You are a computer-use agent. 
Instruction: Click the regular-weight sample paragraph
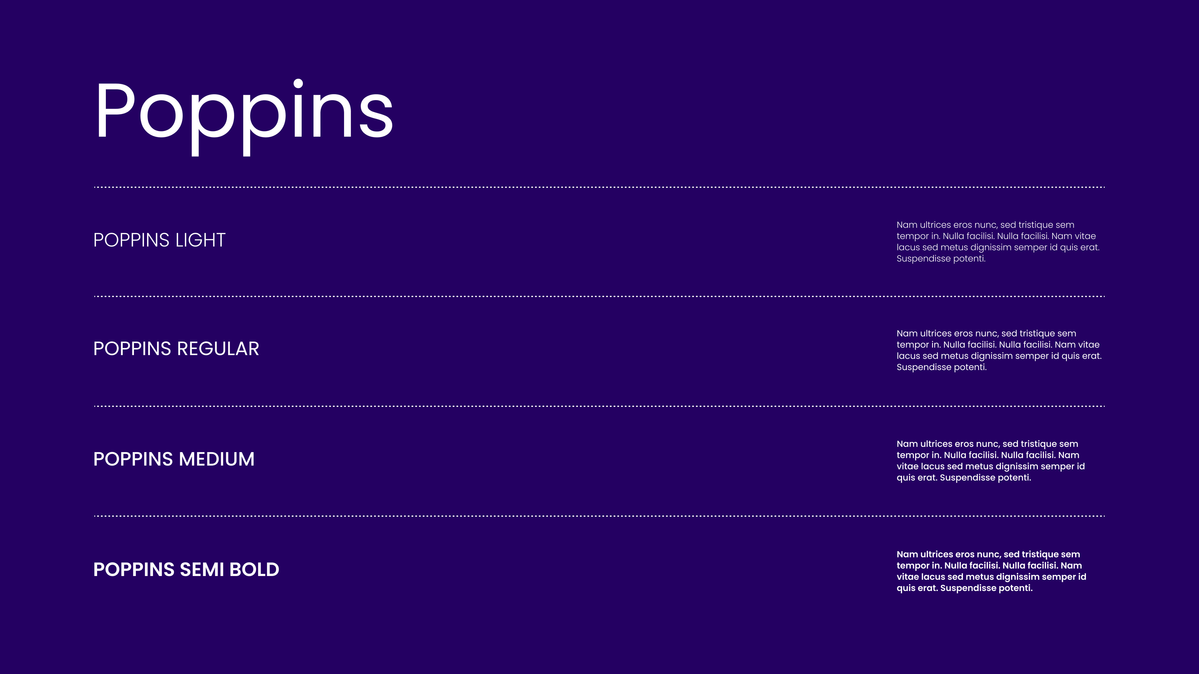999,350
